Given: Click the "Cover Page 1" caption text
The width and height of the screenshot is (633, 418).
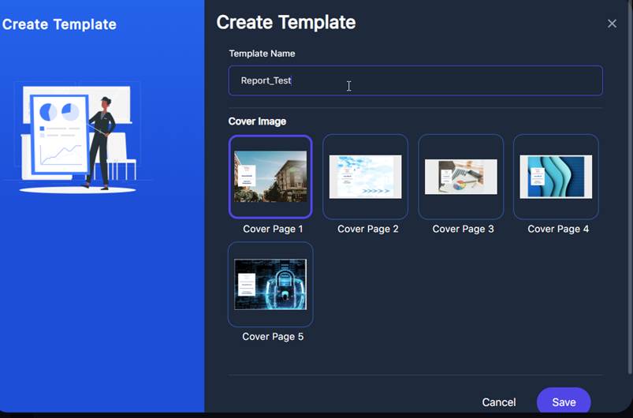Looking at the screenshot, I should click(x=273, y=229).
